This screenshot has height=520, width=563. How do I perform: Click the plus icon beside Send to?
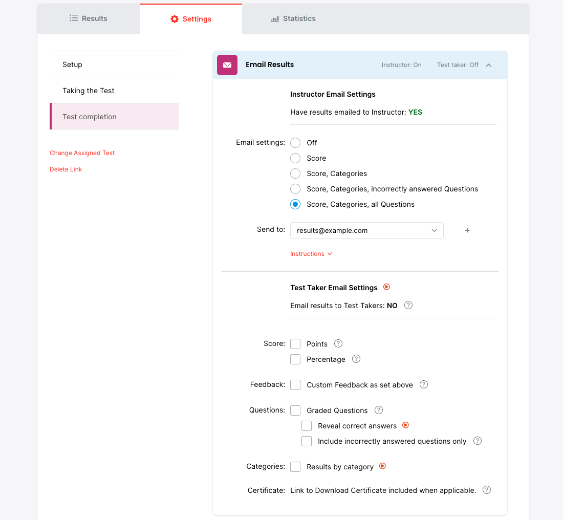pos(467,230)
